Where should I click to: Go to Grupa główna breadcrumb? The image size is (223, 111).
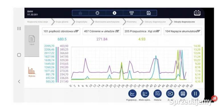click(62, 22)
